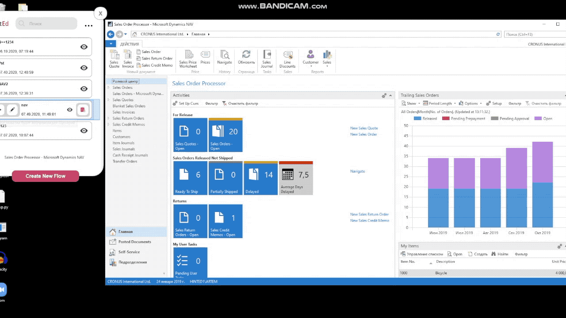This screenshot has height=318, width=566.
Task: Open the Delayed cue tile
Action: click(261, 178)
